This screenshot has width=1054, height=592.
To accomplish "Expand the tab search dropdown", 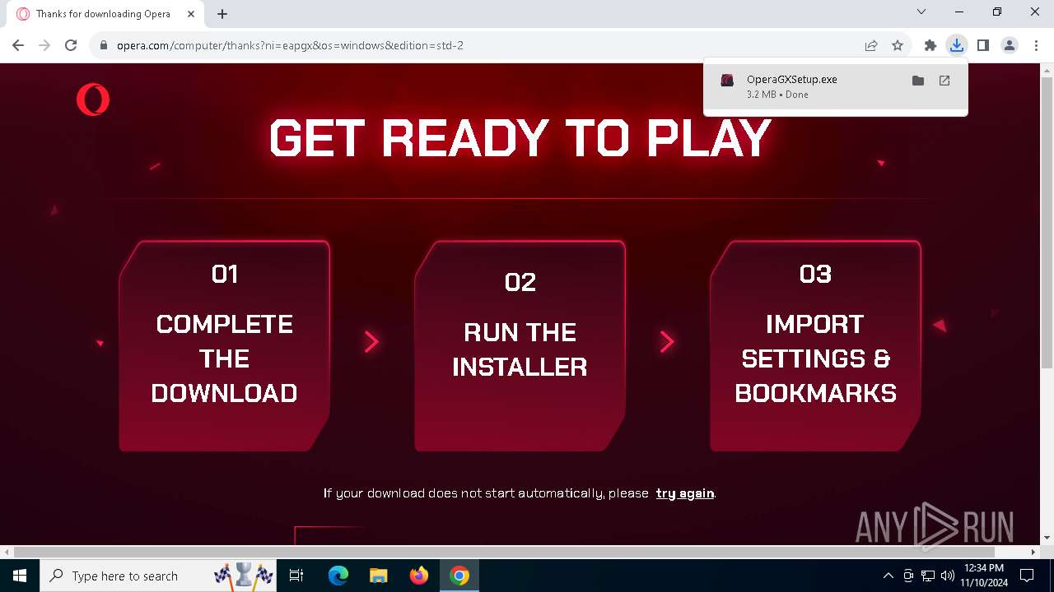I will pos(921,12).
